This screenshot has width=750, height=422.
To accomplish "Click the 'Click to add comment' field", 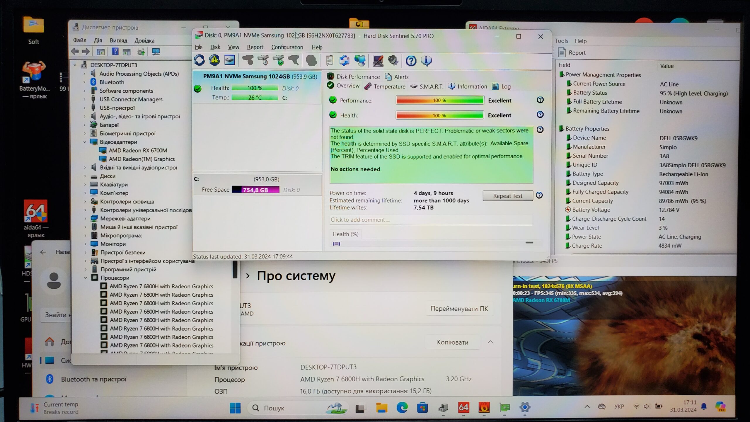I will click(431, 220).
